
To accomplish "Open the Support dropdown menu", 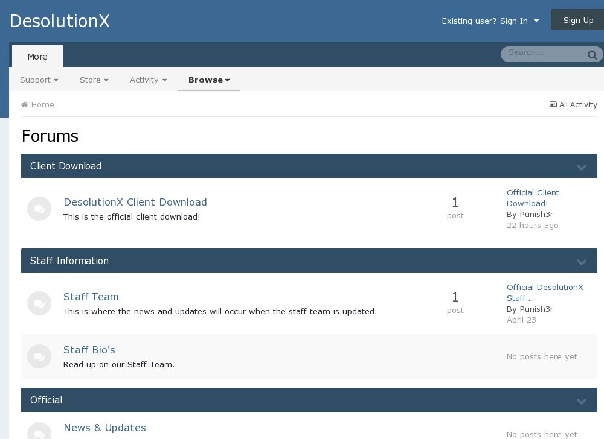I will pos(39,80).
